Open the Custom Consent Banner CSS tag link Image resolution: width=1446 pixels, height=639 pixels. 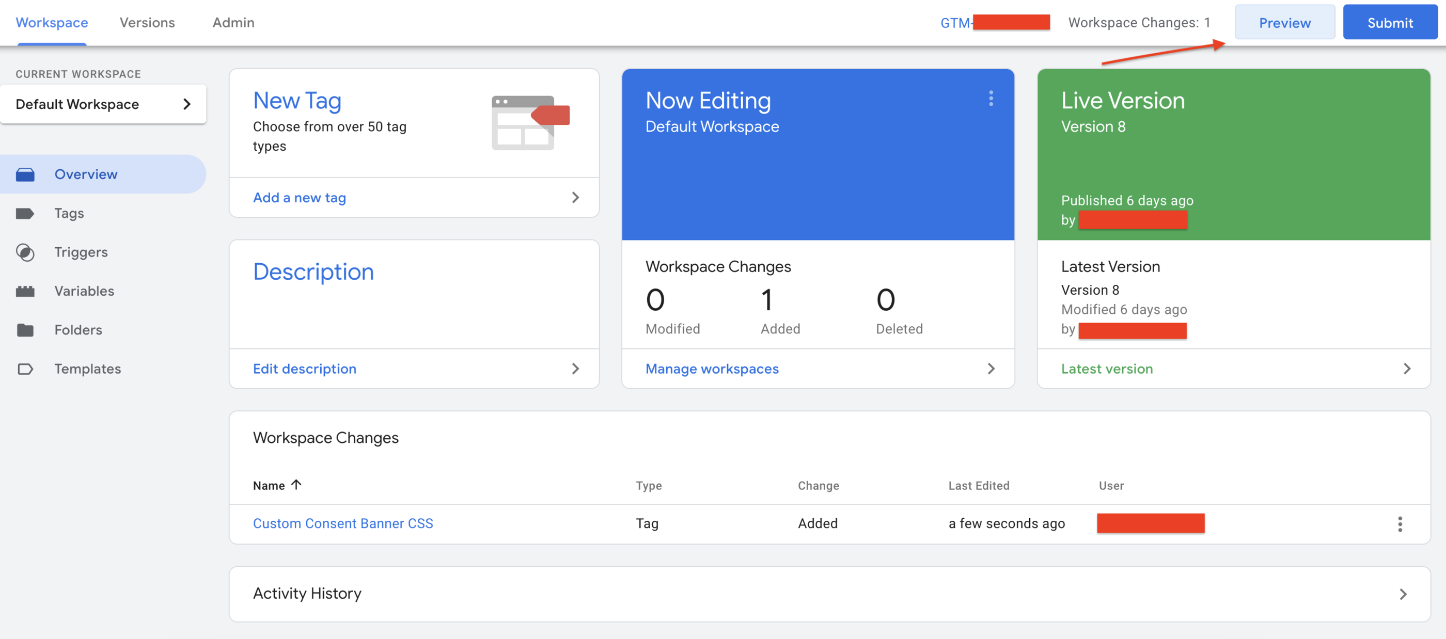pyautogui.click(x=343, y=523)
